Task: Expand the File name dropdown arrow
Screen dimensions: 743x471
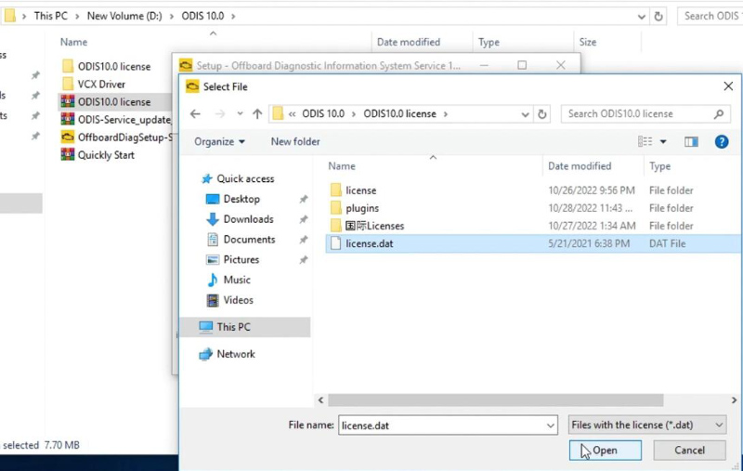Action: click(550, 425)
